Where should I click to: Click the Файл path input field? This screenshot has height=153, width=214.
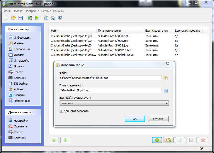[111, 78]
